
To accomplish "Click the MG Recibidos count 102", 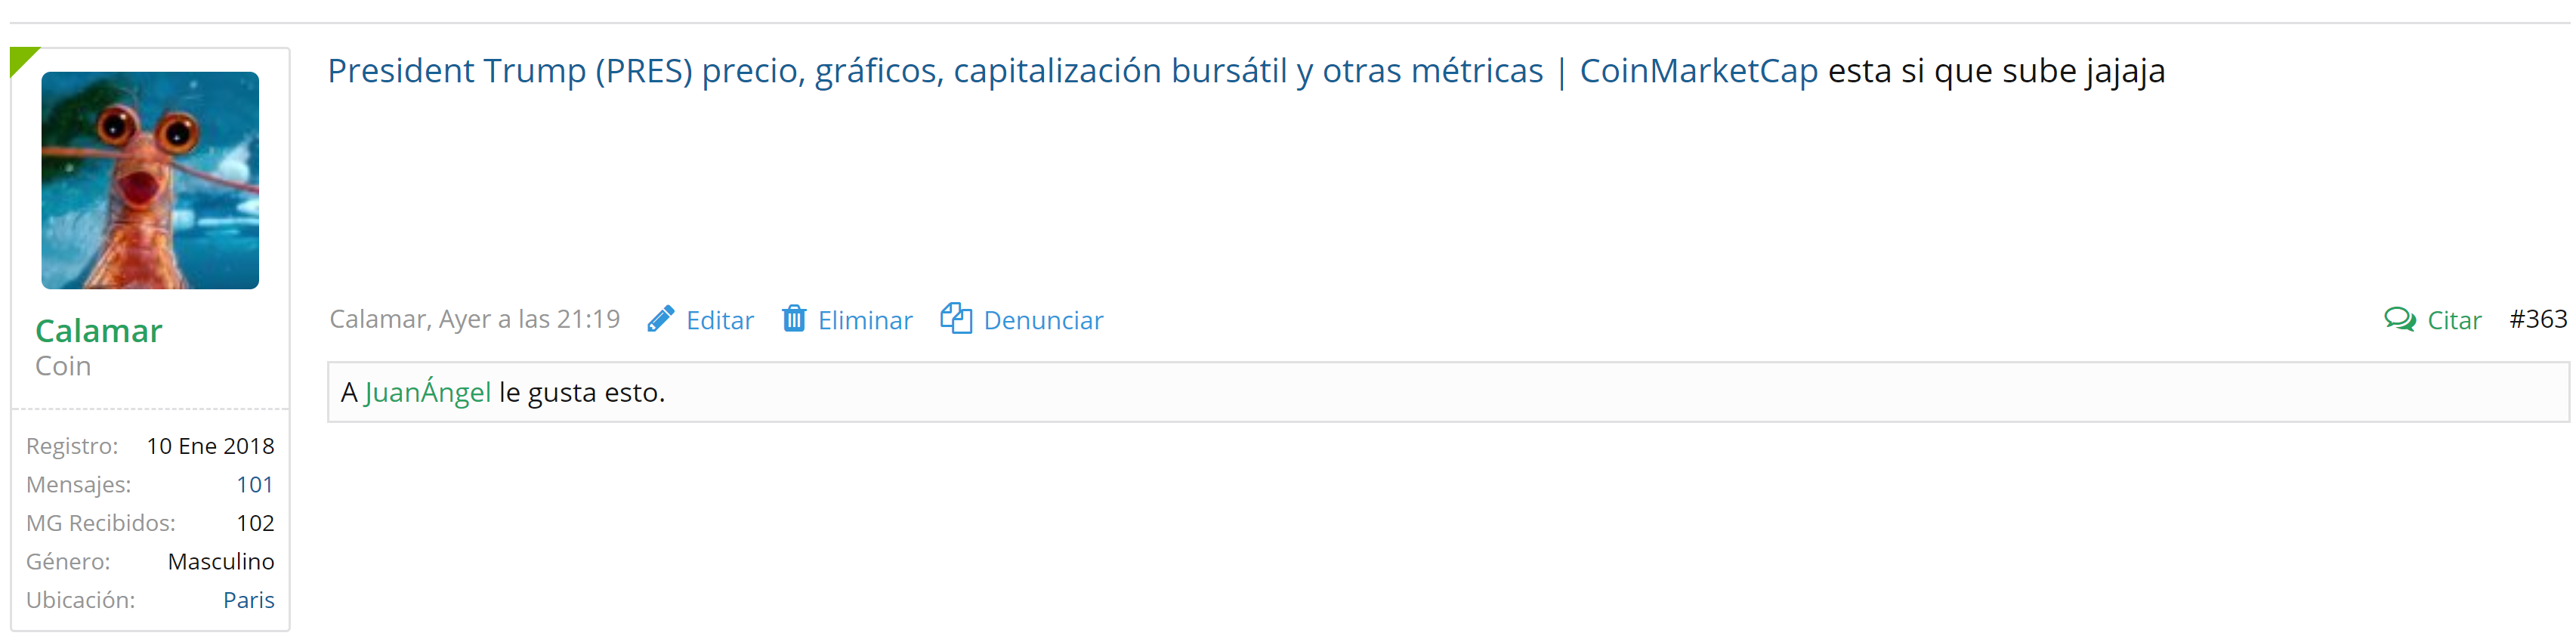I will [255, 522].
